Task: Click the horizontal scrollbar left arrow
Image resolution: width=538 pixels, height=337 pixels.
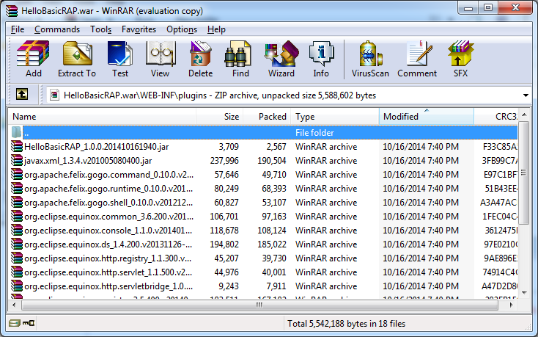Action: tap(14, 305)
